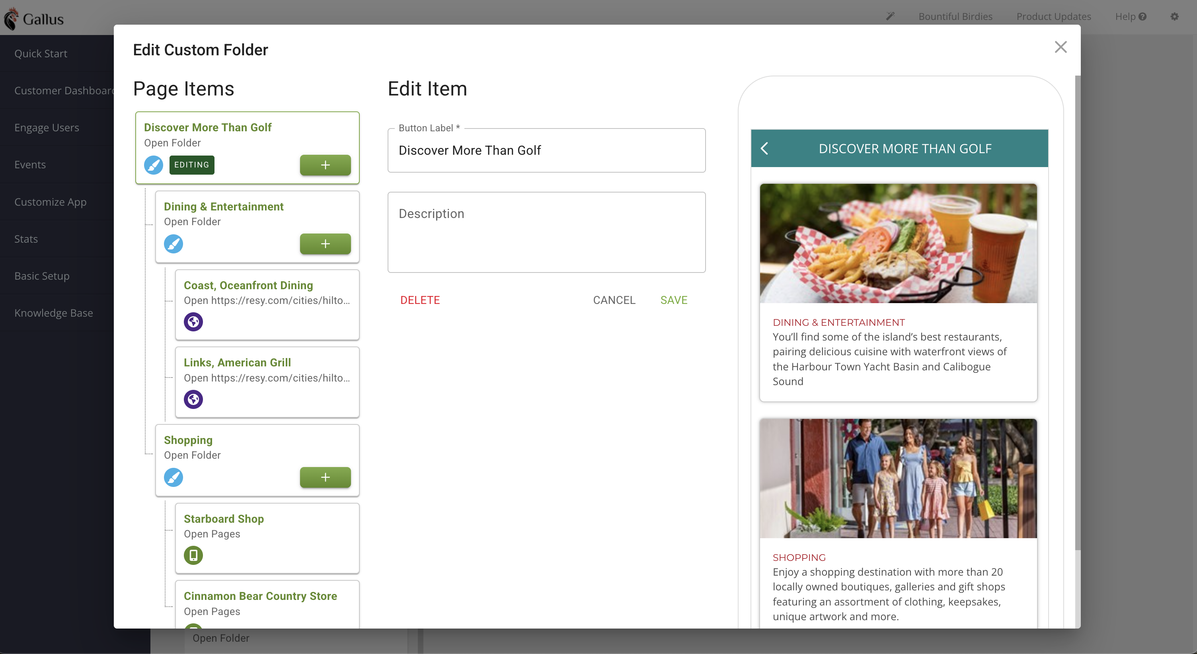The width and height of the screenshot is (1197, 654).
Task: Open the settings gear in top bar
Action: coord(1174,17)
